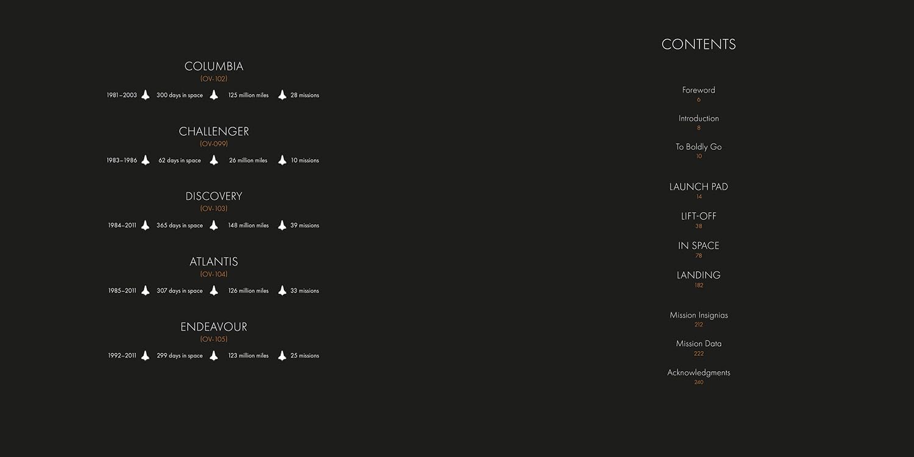
Task: Go to the LANDING chapter
Action: pos(698,275)
